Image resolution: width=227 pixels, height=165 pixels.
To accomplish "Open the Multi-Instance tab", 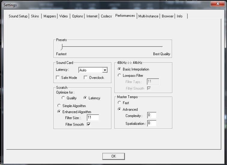I will 148,16.
